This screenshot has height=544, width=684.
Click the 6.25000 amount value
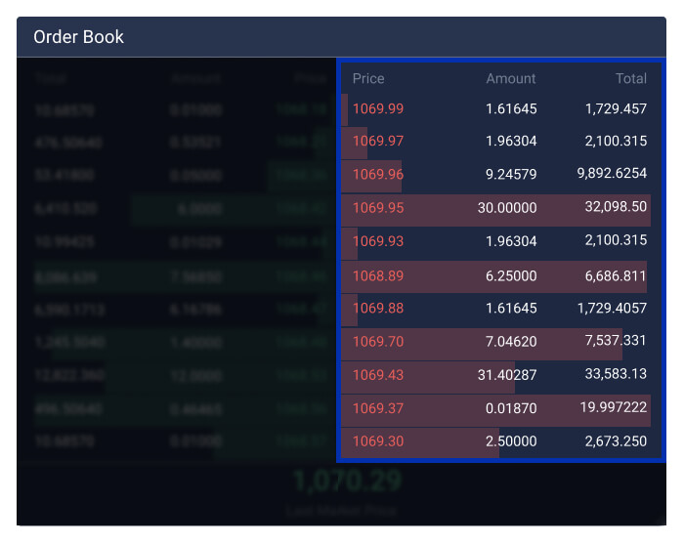point(511,276)
